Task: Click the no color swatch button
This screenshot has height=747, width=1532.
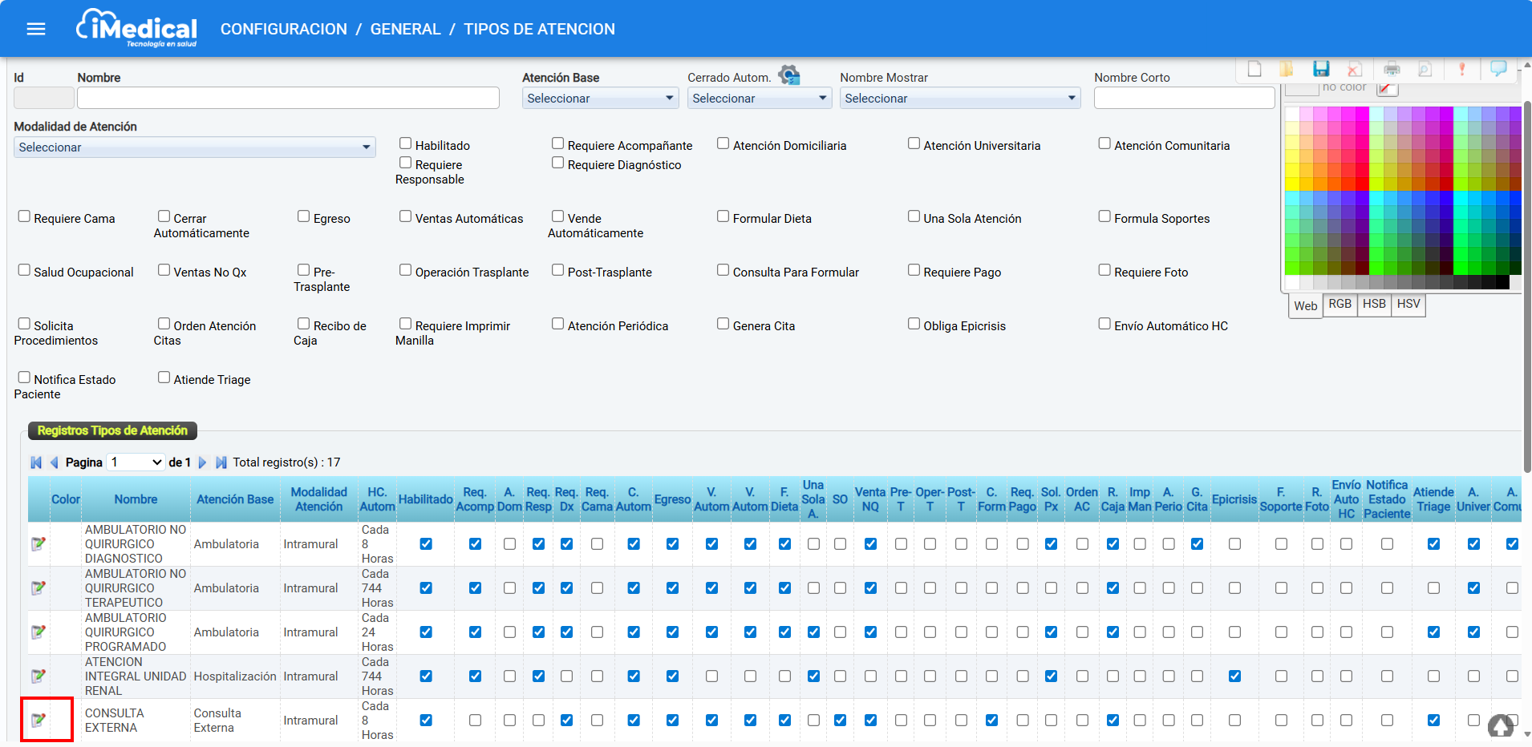Action: coord(1387,88)
